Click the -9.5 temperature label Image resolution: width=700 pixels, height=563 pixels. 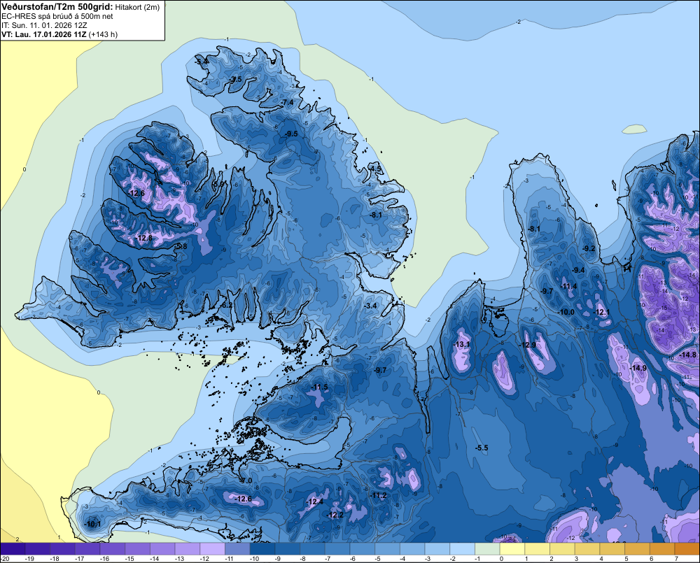click(x=291, y=134)
